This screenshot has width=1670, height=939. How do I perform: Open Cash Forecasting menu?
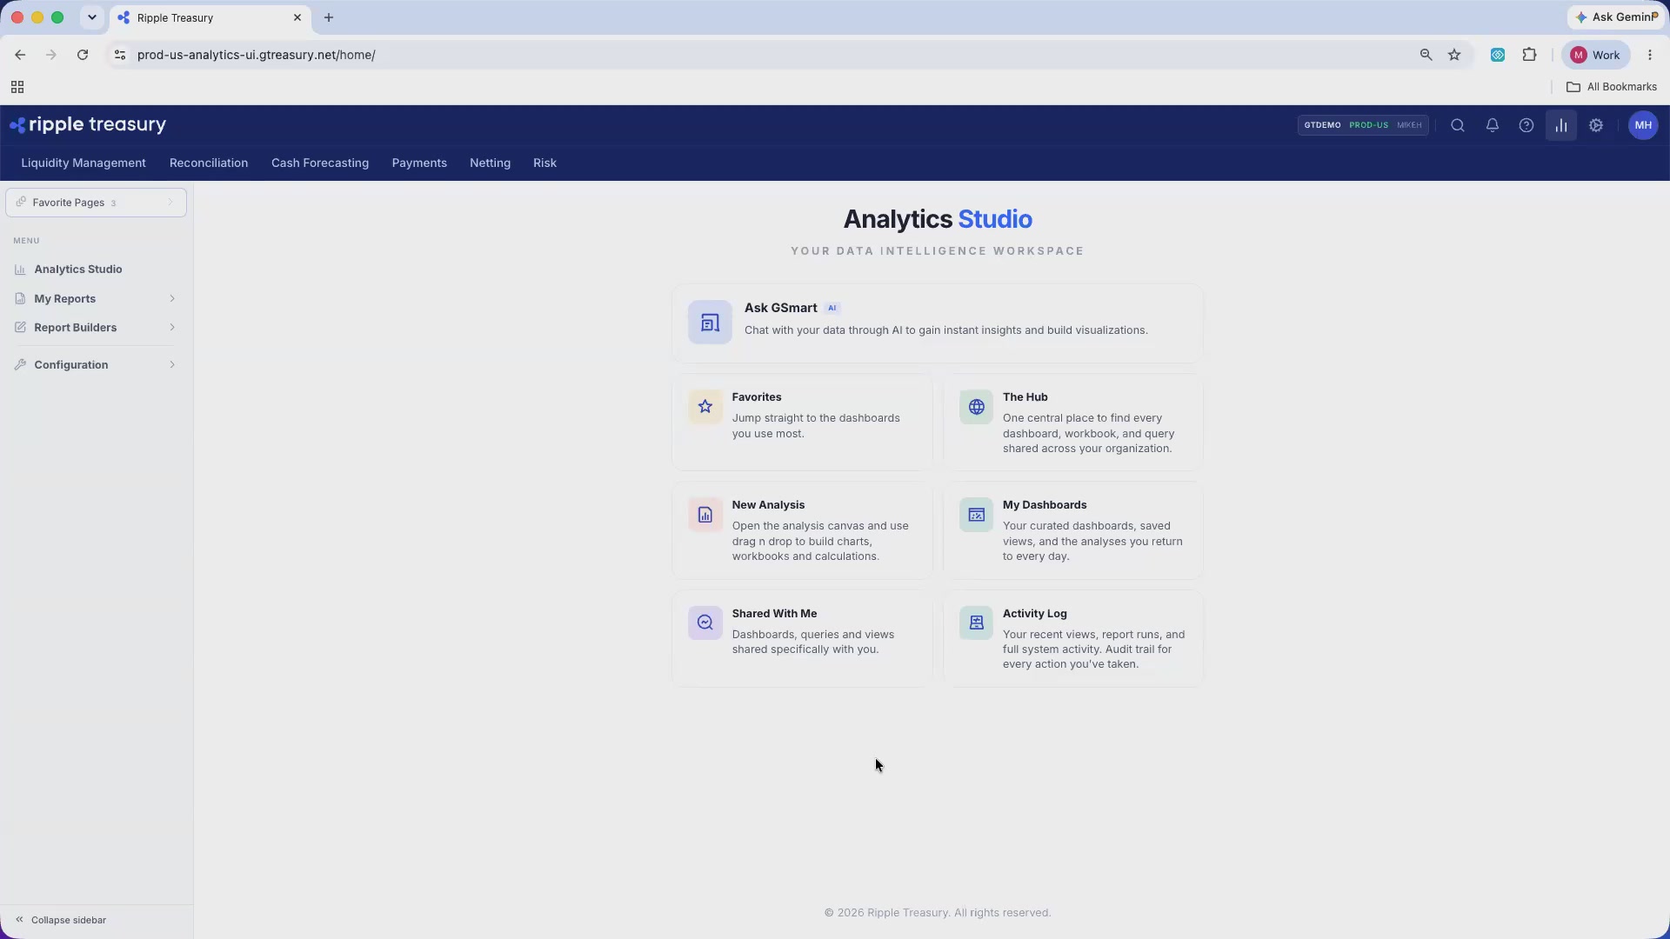pyautogui.click(x=320, y=163)
